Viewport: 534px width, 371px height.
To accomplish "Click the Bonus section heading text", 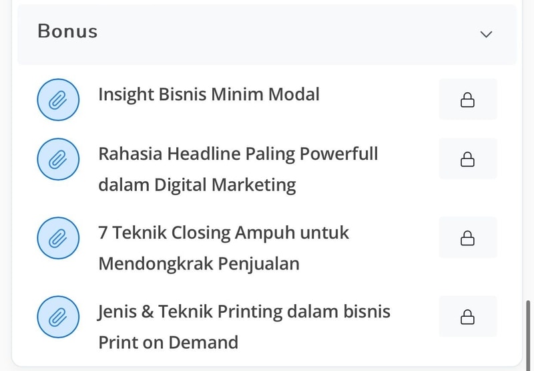I will (x=67, y=31).
